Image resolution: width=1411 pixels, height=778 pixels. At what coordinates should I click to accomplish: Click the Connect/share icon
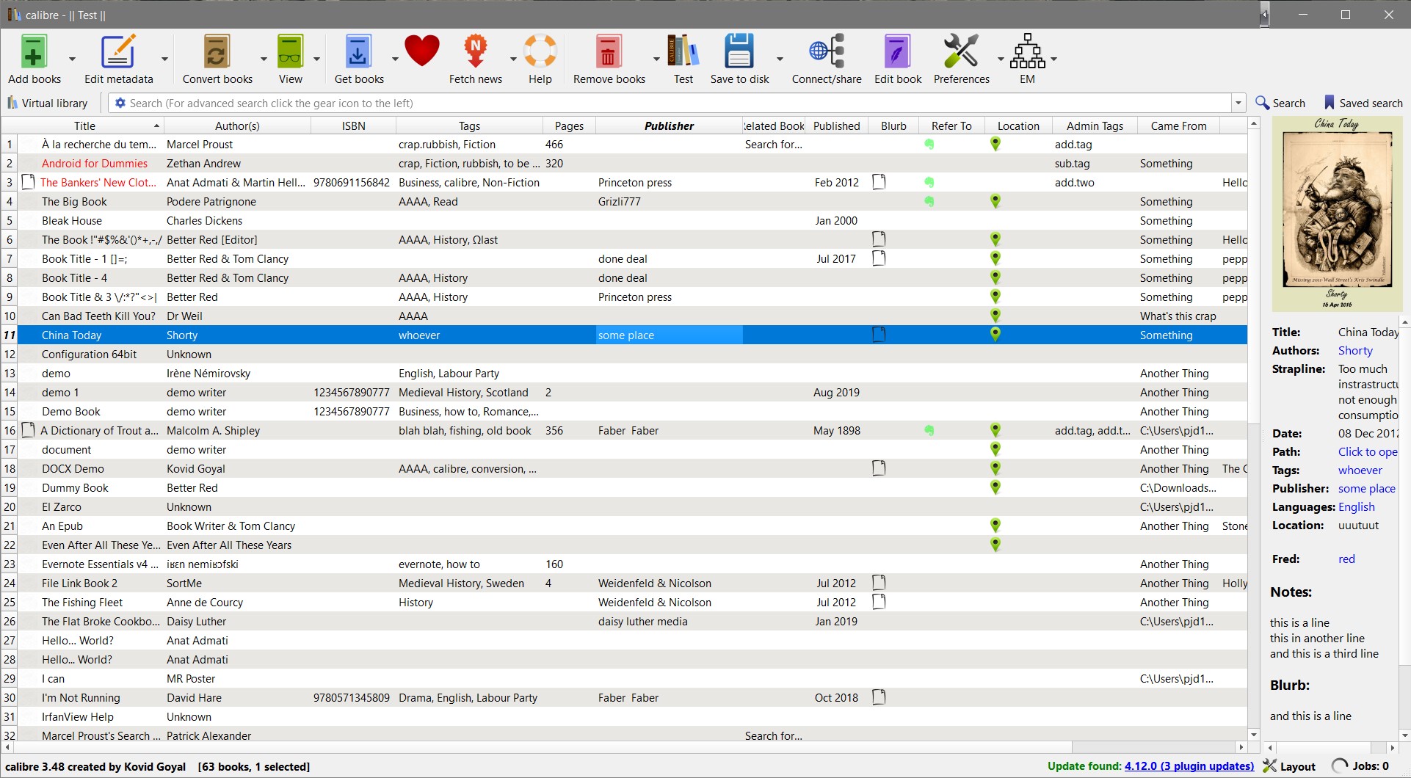tap(827, 53)
